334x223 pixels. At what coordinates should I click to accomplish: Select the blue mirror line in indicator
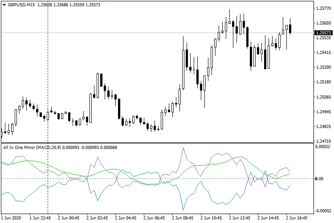point(183,210)
